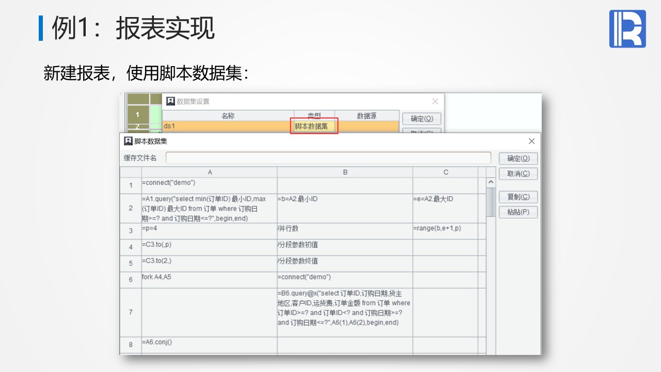Select column B header in script grid
The image size is (661, 372).
click(345, 172)
